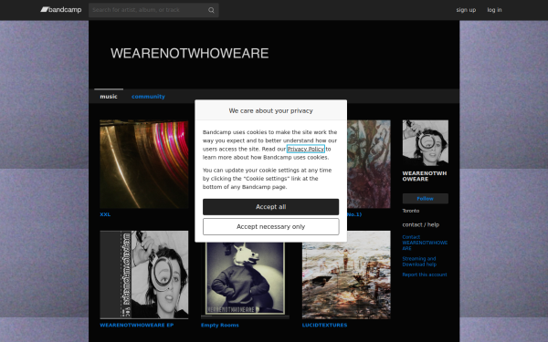The image size is (548, 342).
Task: Open Empty Rooms album cover
Action: point(245,280)
